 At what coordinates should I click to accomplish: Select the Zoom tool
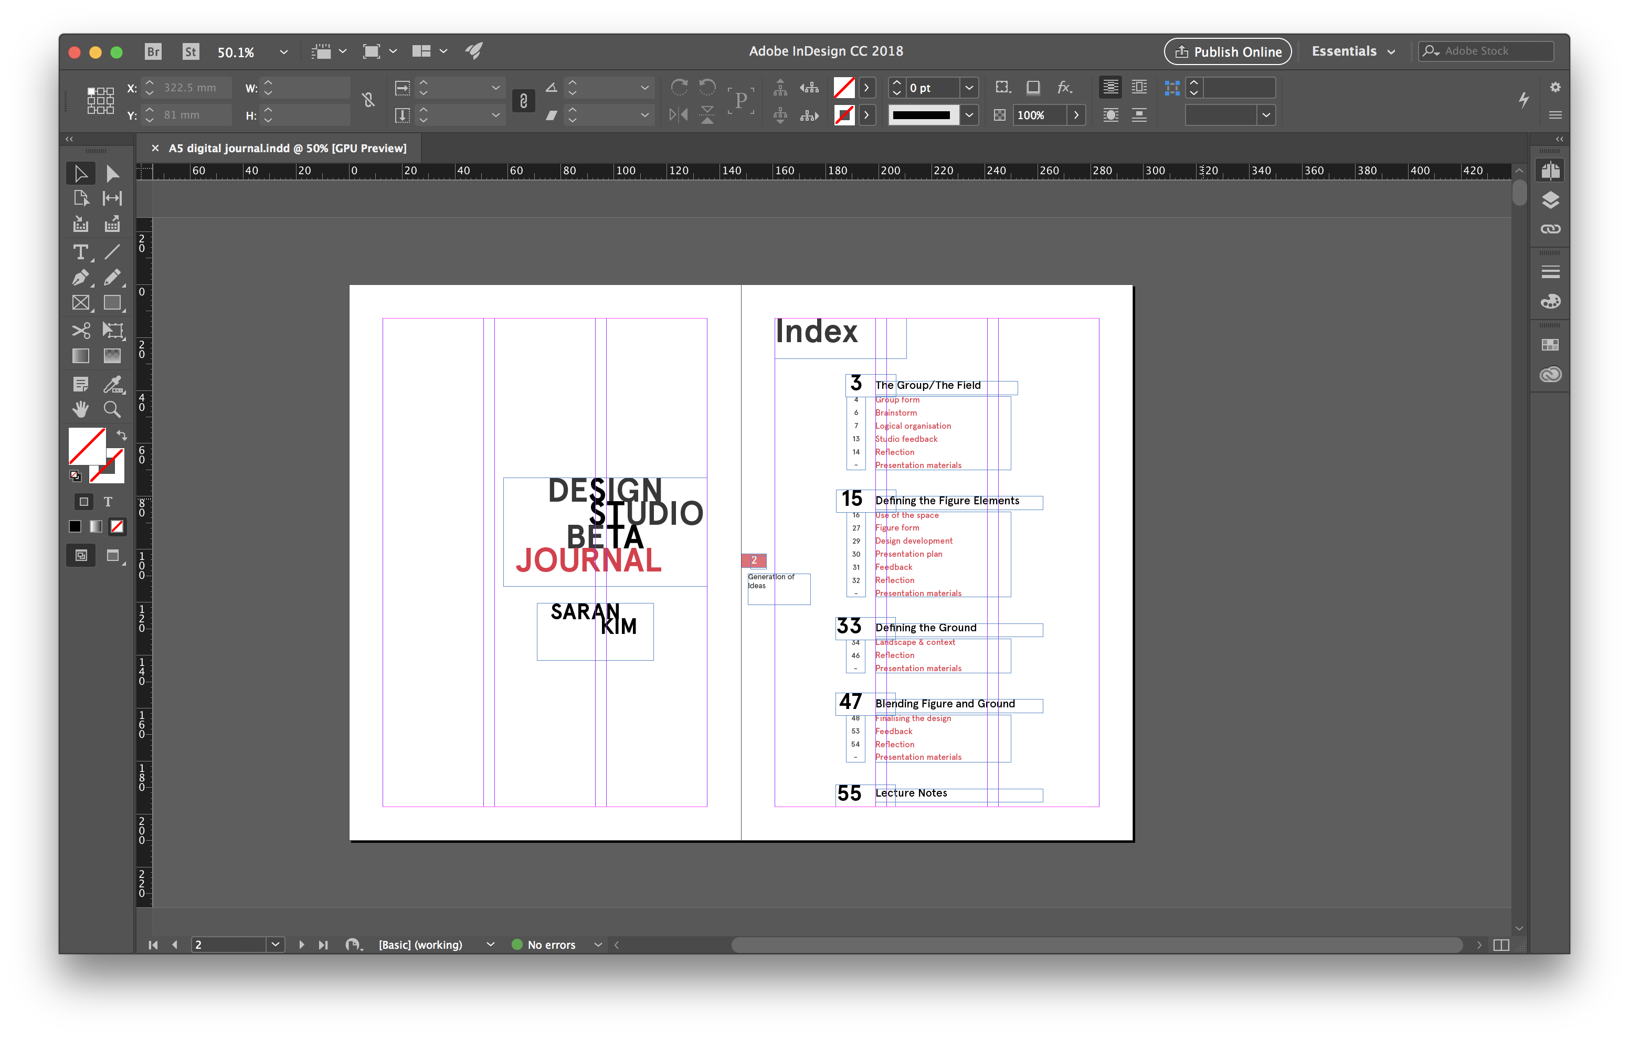[112, 409]
